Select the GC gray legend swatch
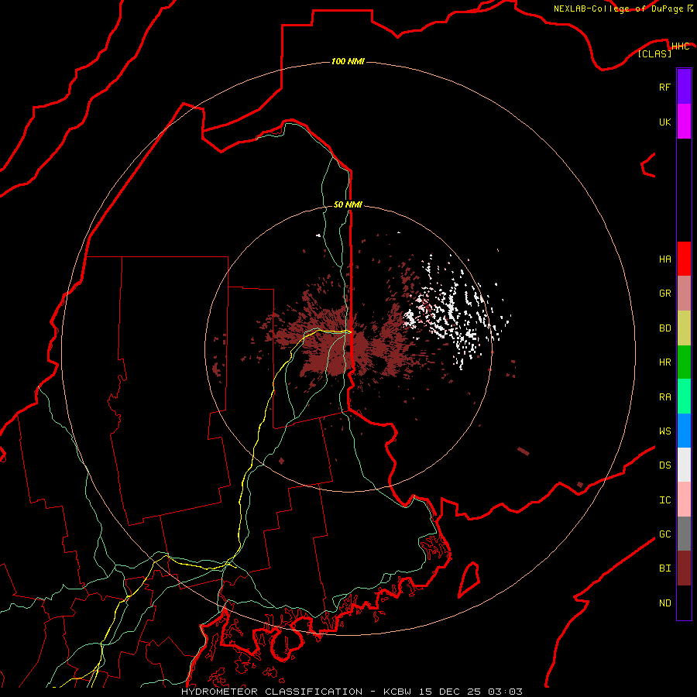This screenshot has width=697, height=697. coord(684,534)
